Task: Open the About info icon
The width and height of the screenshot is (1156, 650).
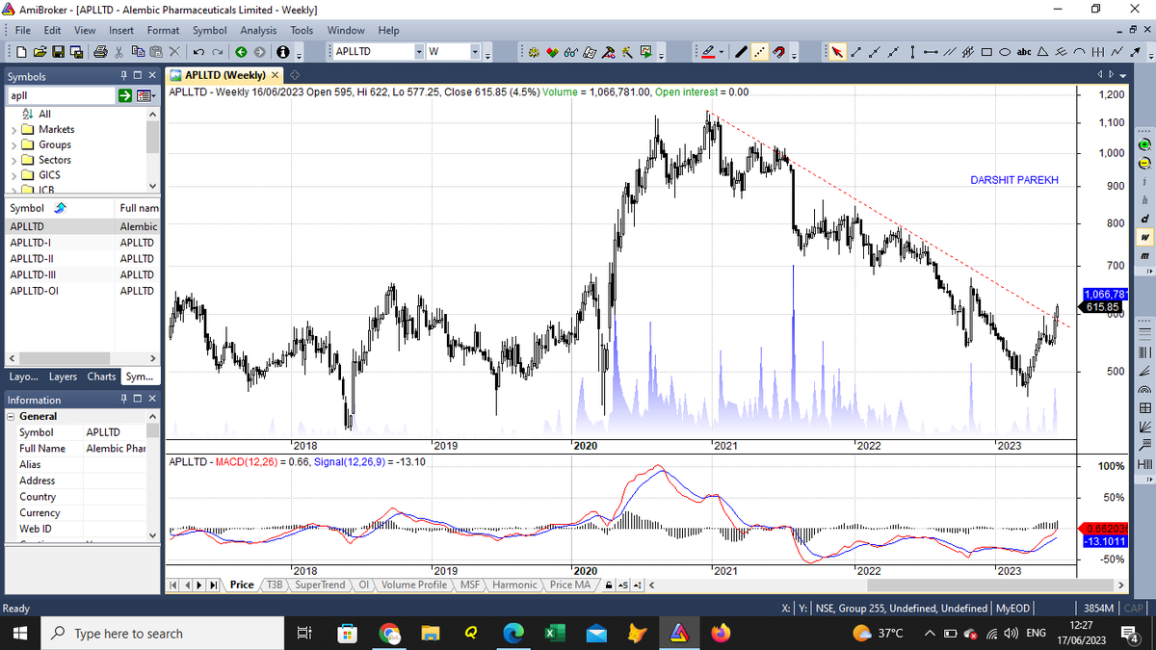Action: [x=283, y=52]
